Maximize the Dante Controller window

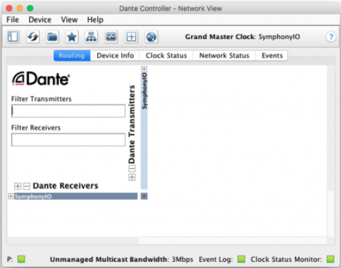coord(30,8)
